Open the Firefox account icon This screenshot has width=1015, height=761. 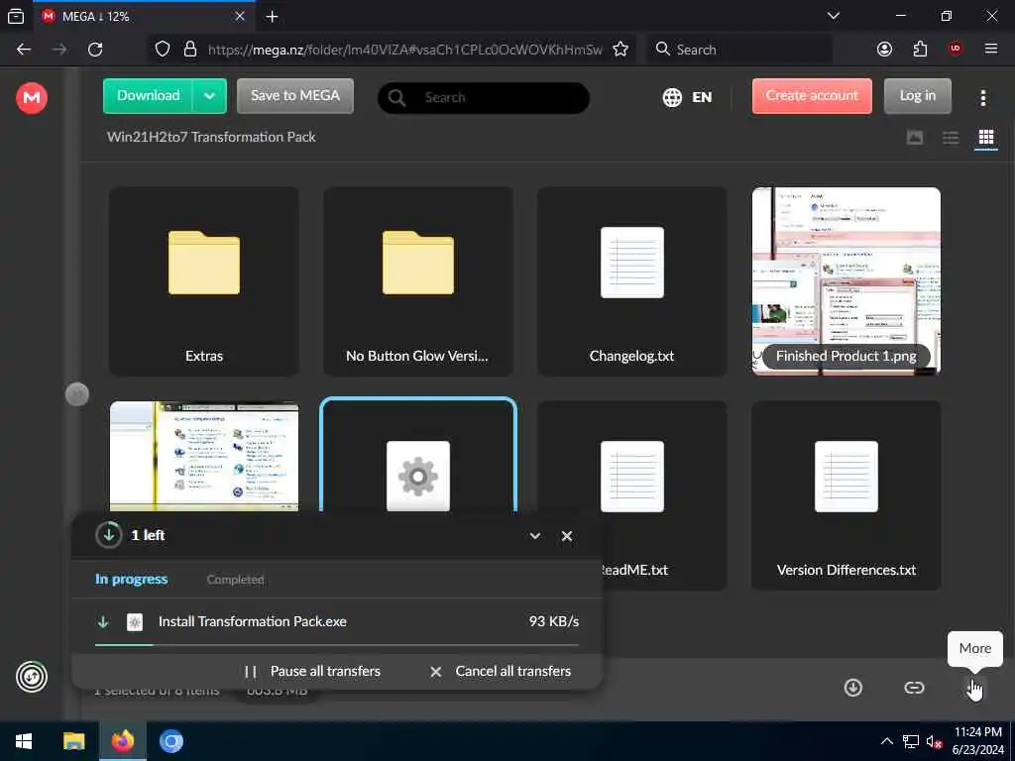pyautogui.click(x=884, y=50)
